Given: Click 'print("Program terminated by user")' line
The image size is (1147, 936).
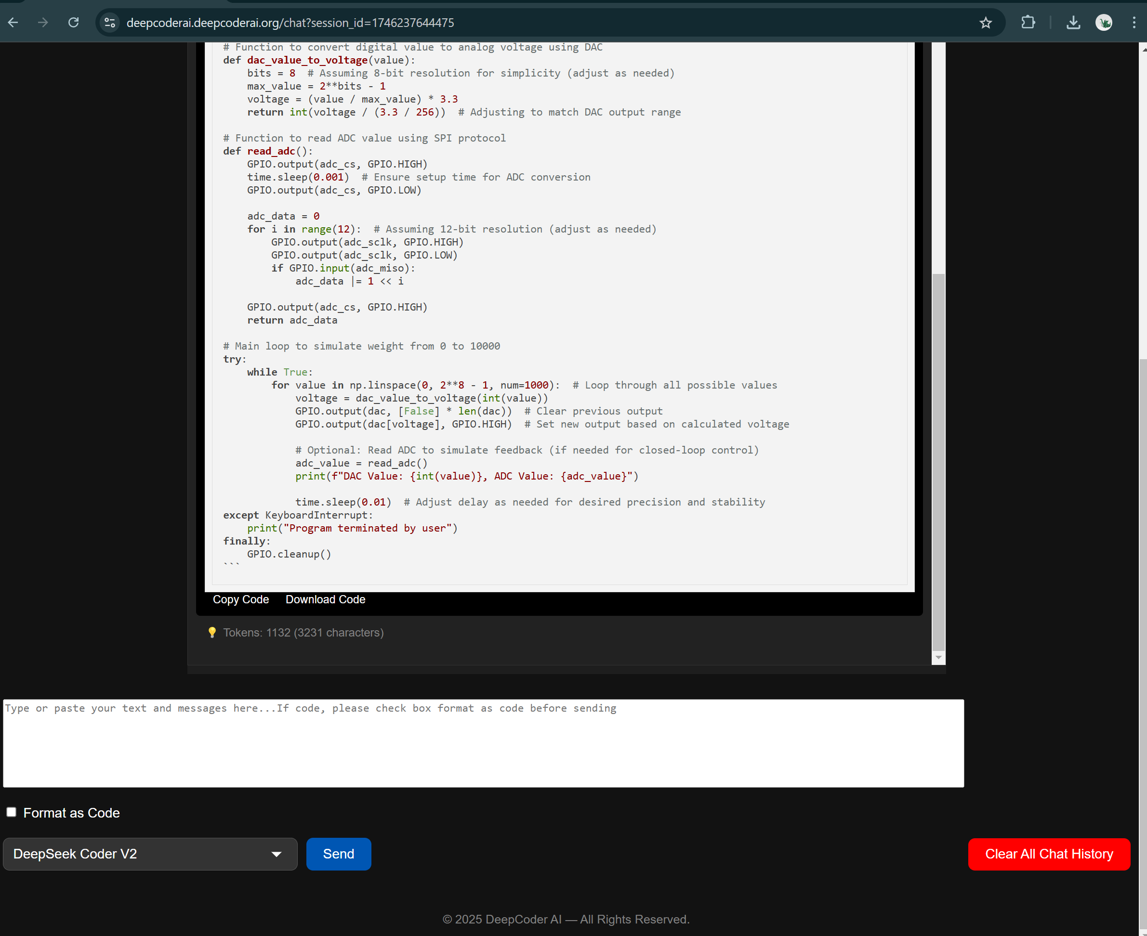Looking at the screenshot, I should pyautogui.click(x=352, y=528).
